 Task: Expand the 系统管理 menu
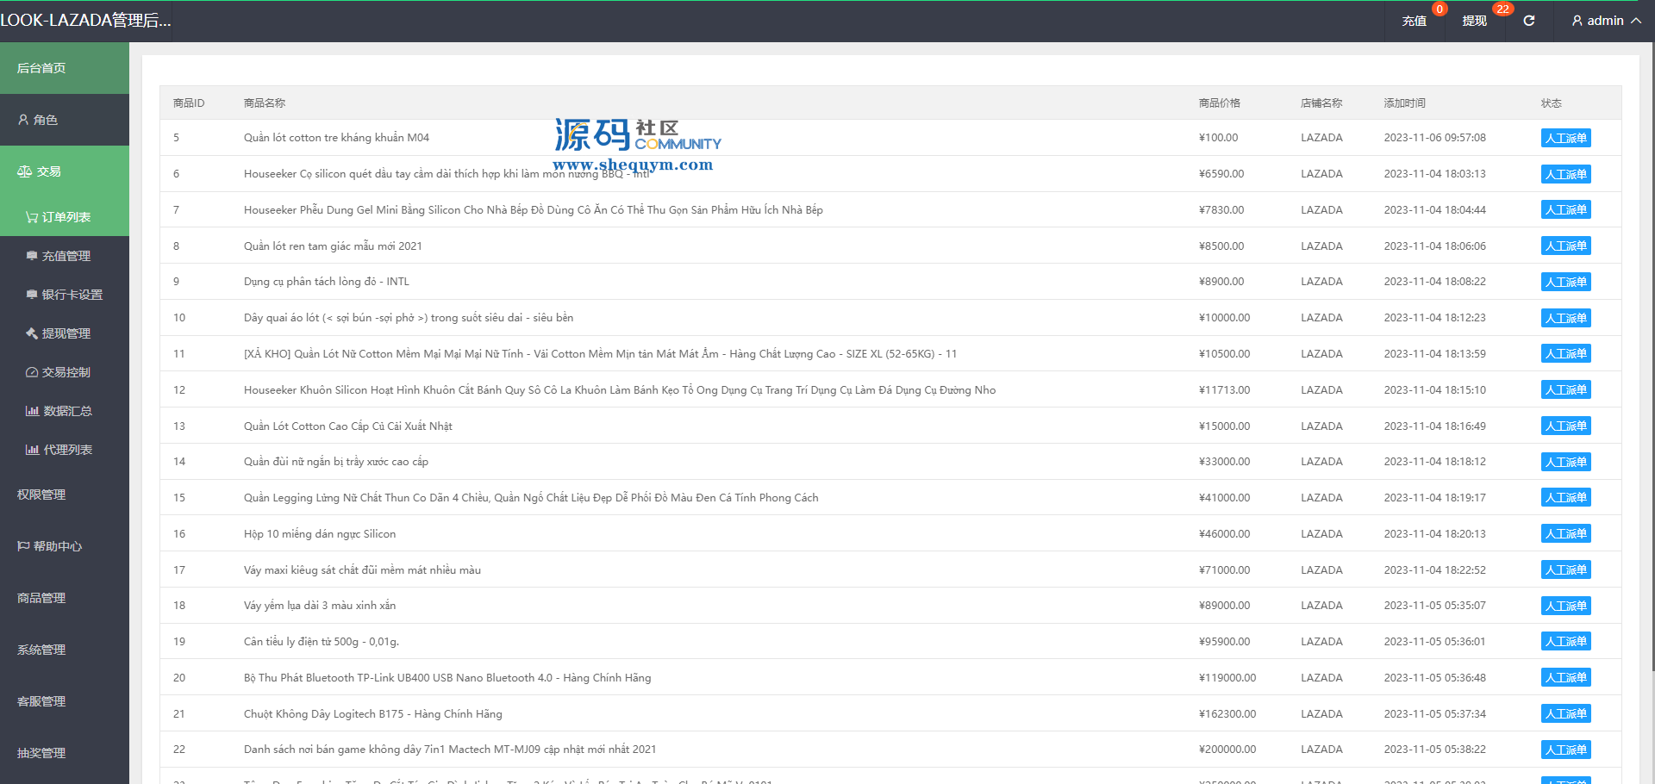click(65, 650)
